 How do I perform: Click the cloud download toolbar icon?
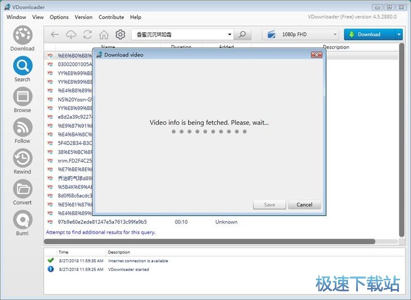coord(71,34)
